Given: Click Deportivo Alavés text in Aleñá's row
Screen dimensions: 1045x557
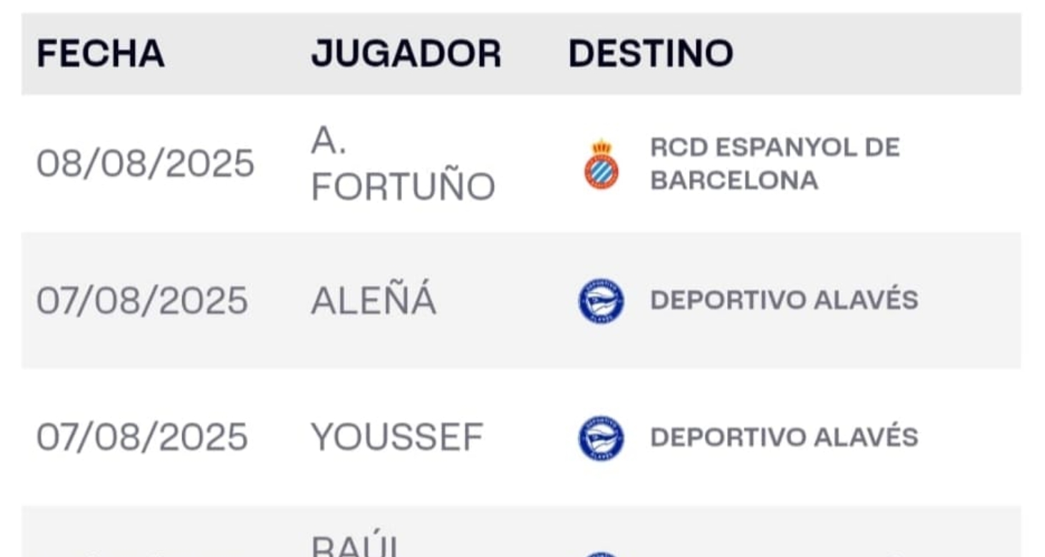Looking at the screenshot, I should [x=784, y=301].
